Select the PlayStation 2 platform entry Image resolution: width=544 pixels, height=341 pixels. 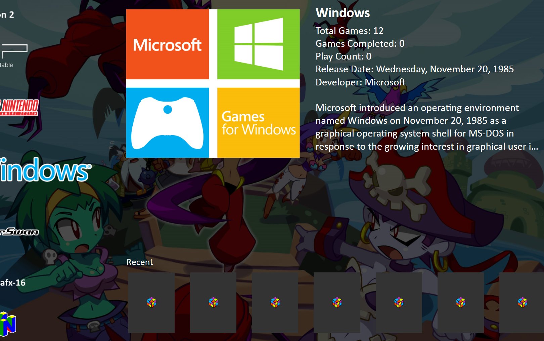pyautogui.click(x=7, y=15)
